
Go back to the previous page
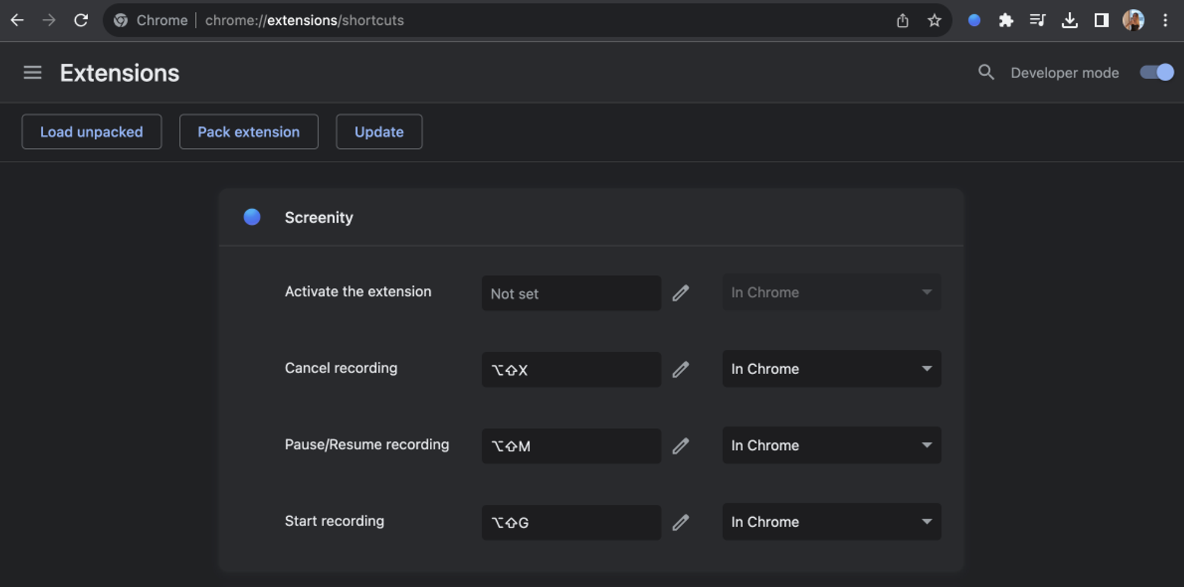click(17, 20)
